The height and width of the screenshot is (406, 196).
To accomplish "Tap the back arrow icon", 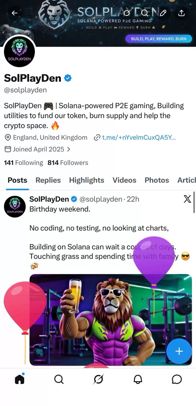I will [x=14, y=13].
